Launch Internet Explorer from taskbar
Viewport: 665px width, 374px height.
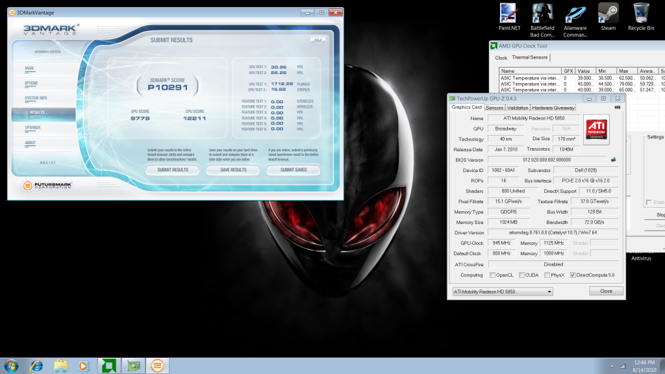(x=37, y=366)
